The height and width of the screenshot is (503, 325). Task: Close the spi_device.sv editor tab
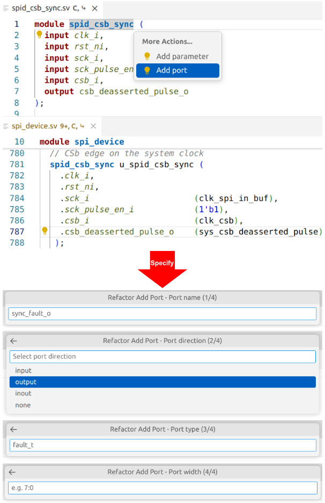pyautogui.click(x=93, y=126)
